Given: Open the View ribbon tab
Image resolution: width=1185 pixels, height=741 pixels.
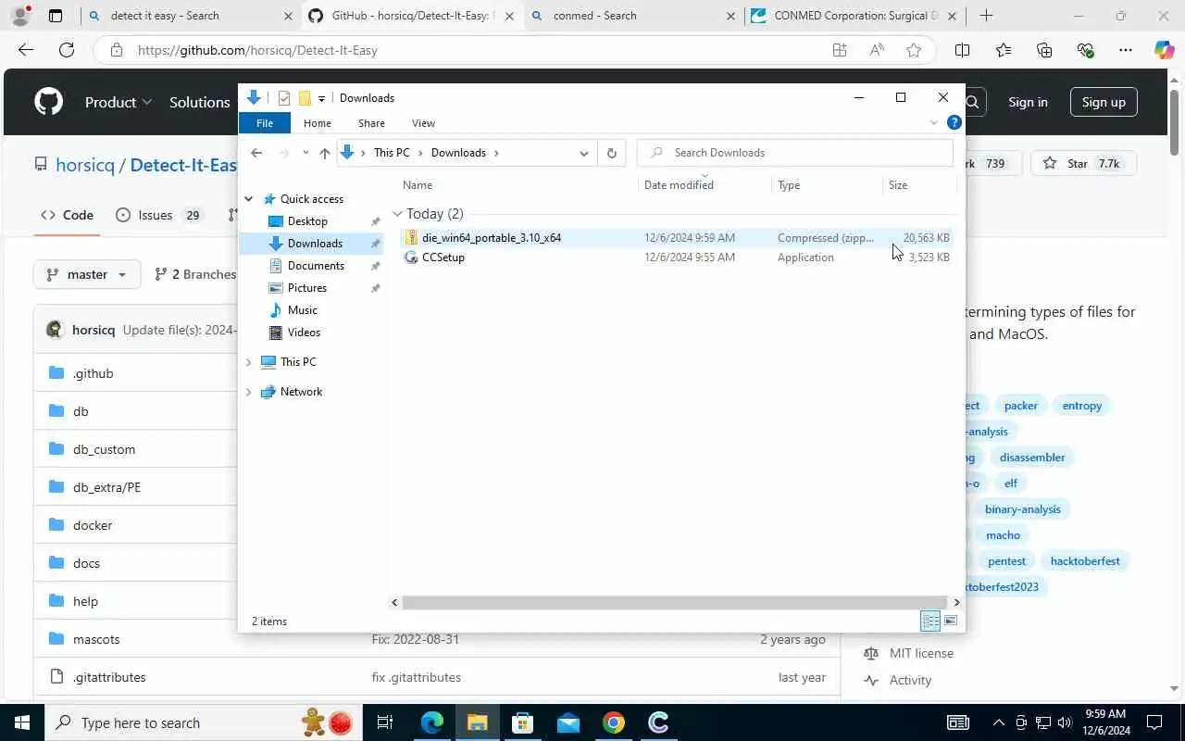Looking at the screenshot, I should click(423, 122).
